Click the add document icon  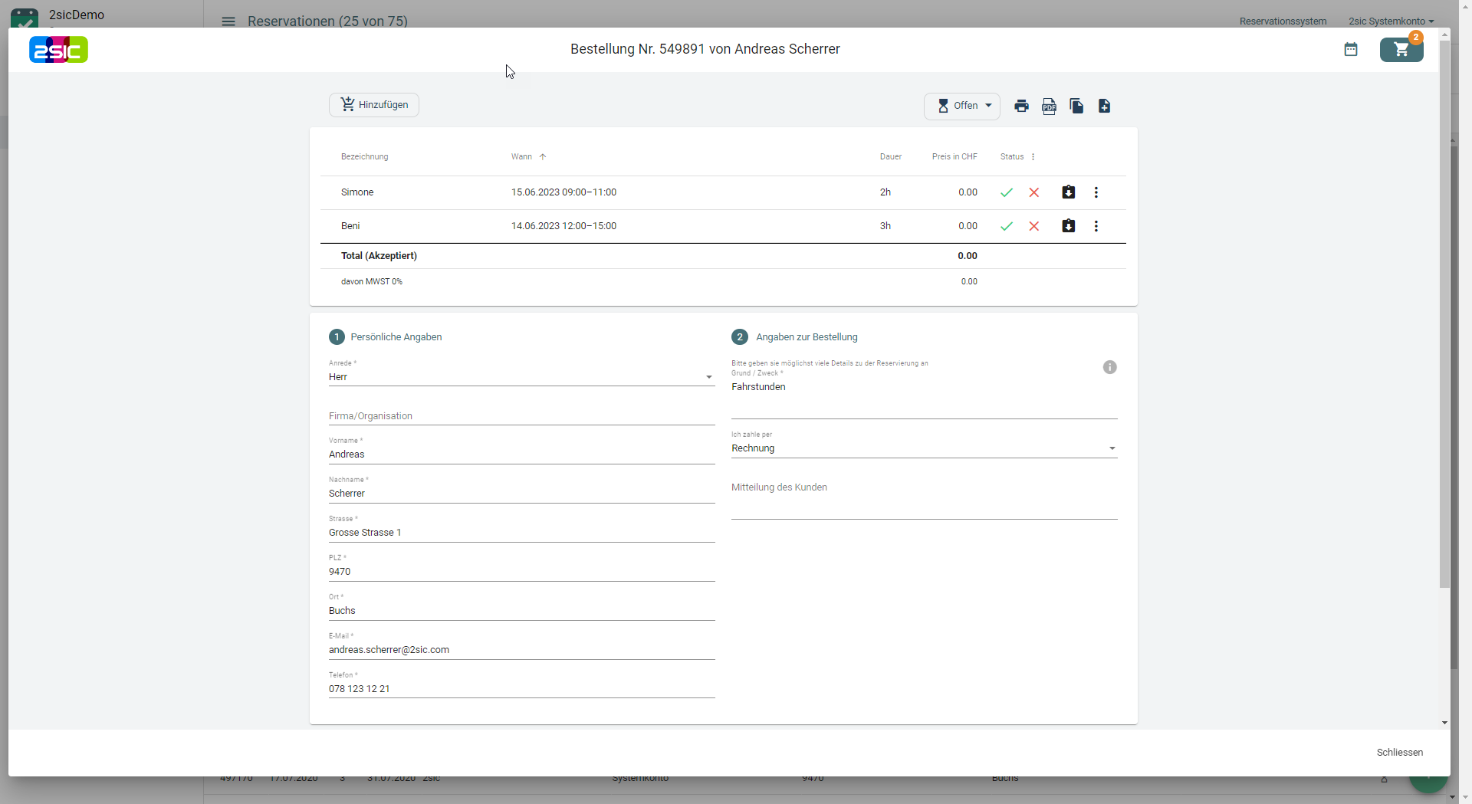pos(1104,106)
